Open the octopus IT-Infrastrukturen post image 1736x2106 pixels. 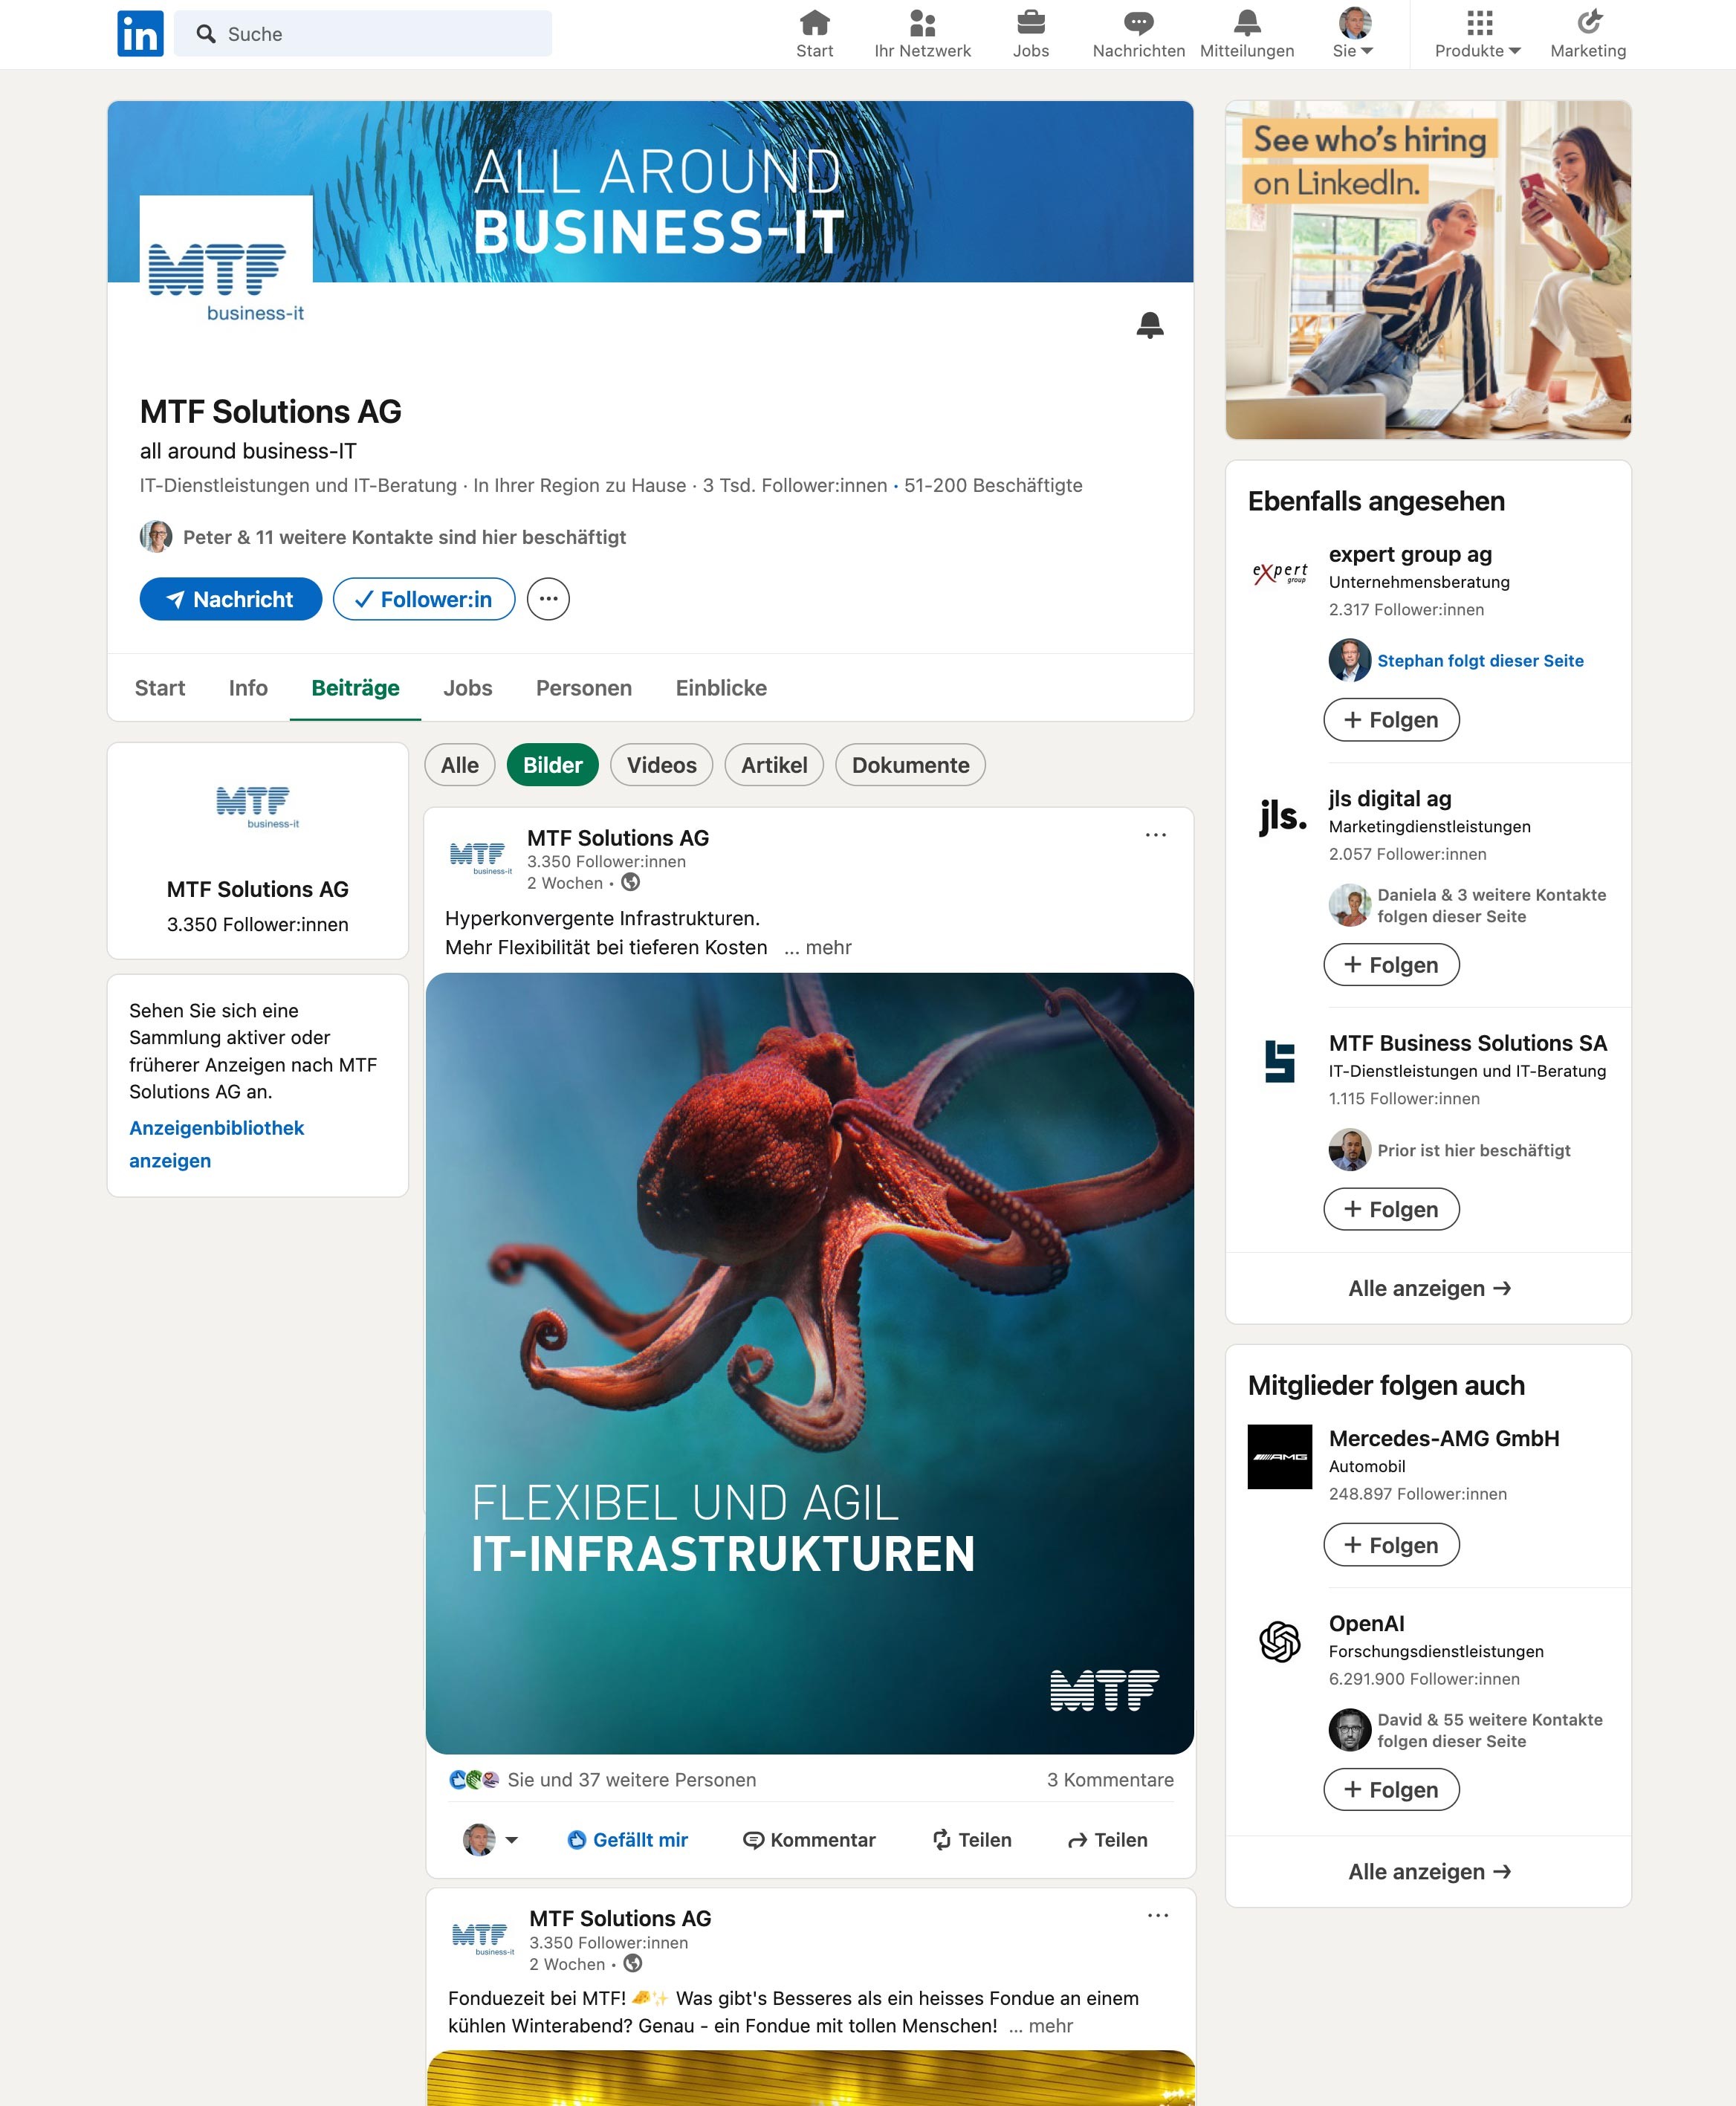[810, 1363]
